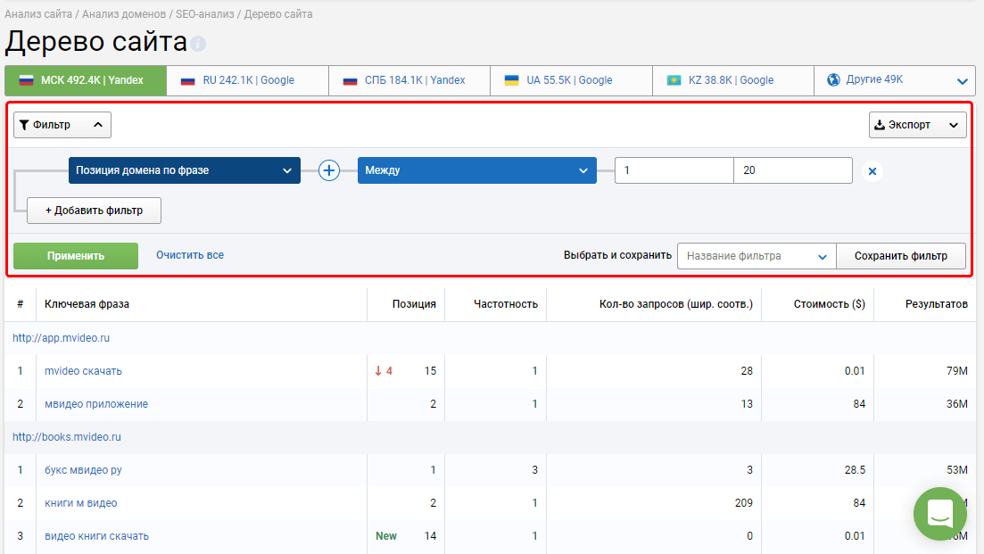This screenshot has height=554, width=984.
Task: Click + Добавить фильтр button
Action: click(x=95, y=211)
